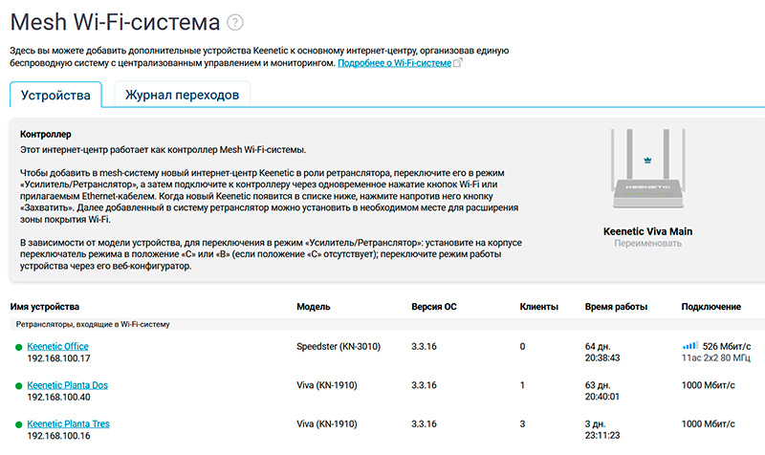Click the external link icon after Wi-Fi link
Viewport: 765px width, 455px height.
click(457, 63)
